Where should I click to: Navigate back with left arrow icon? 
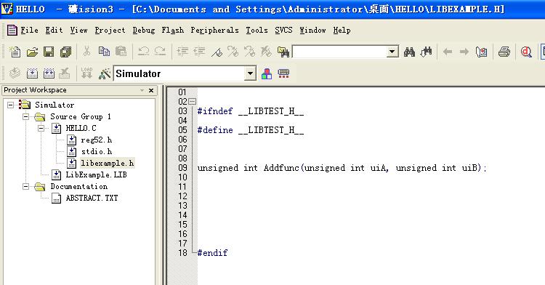click(448, 52)
